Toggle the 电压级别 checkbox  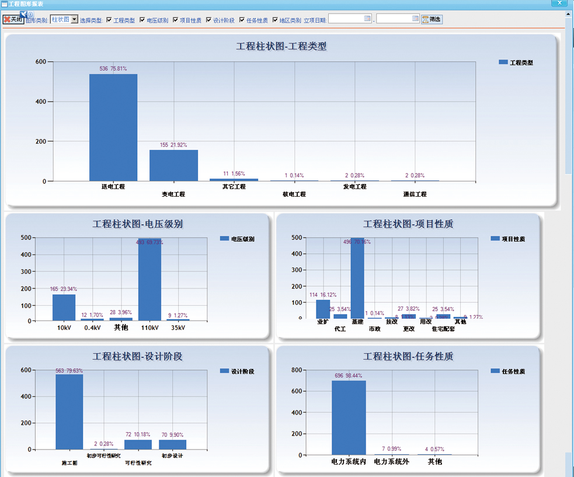coord(142,20)
